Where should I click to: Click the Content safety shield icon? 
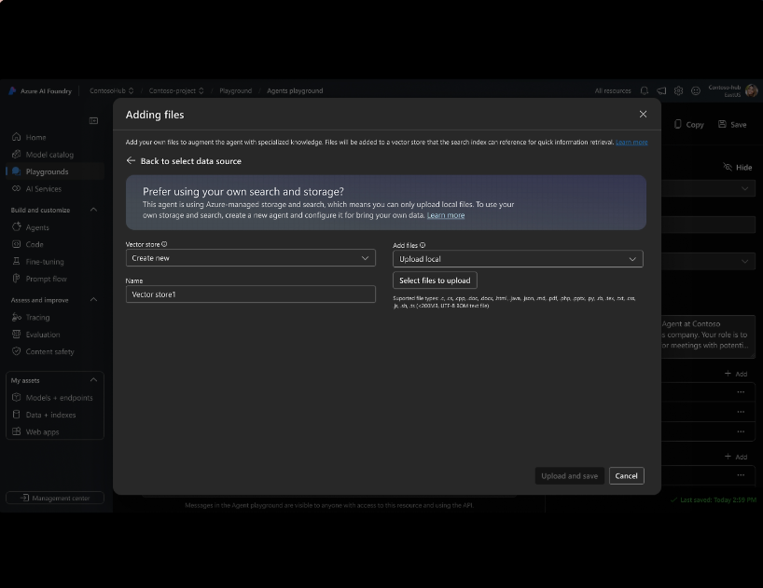(16, 351)
